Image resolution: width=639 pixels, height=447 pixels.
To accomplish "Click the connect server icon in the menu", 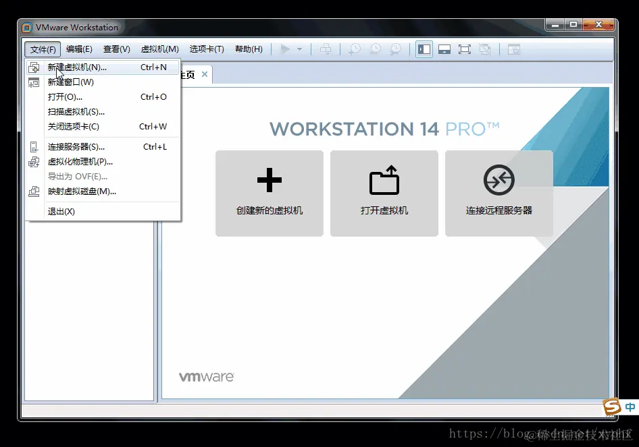I will (x=34, y=147).
